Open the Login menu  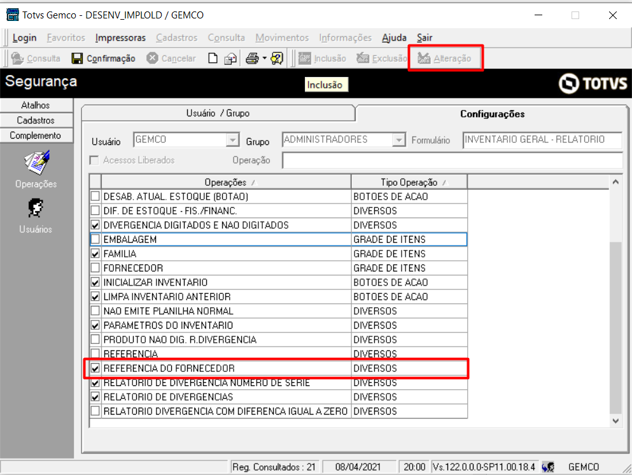tap(24, 38)
